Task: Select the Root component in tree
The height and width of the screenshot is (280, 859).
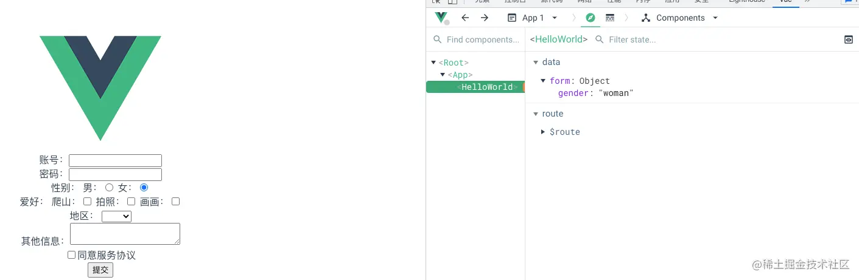Action: click(x=454, y=63)
